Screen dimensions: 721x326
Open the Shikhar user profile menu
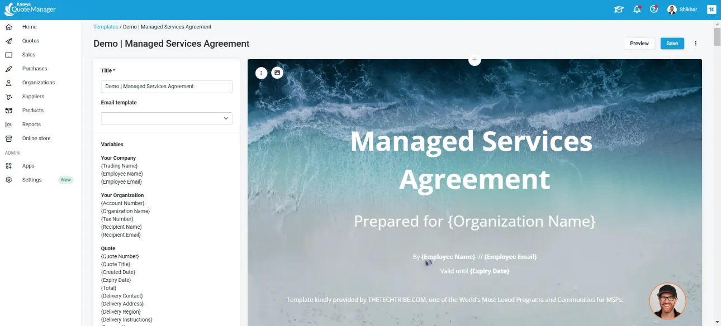682,9
